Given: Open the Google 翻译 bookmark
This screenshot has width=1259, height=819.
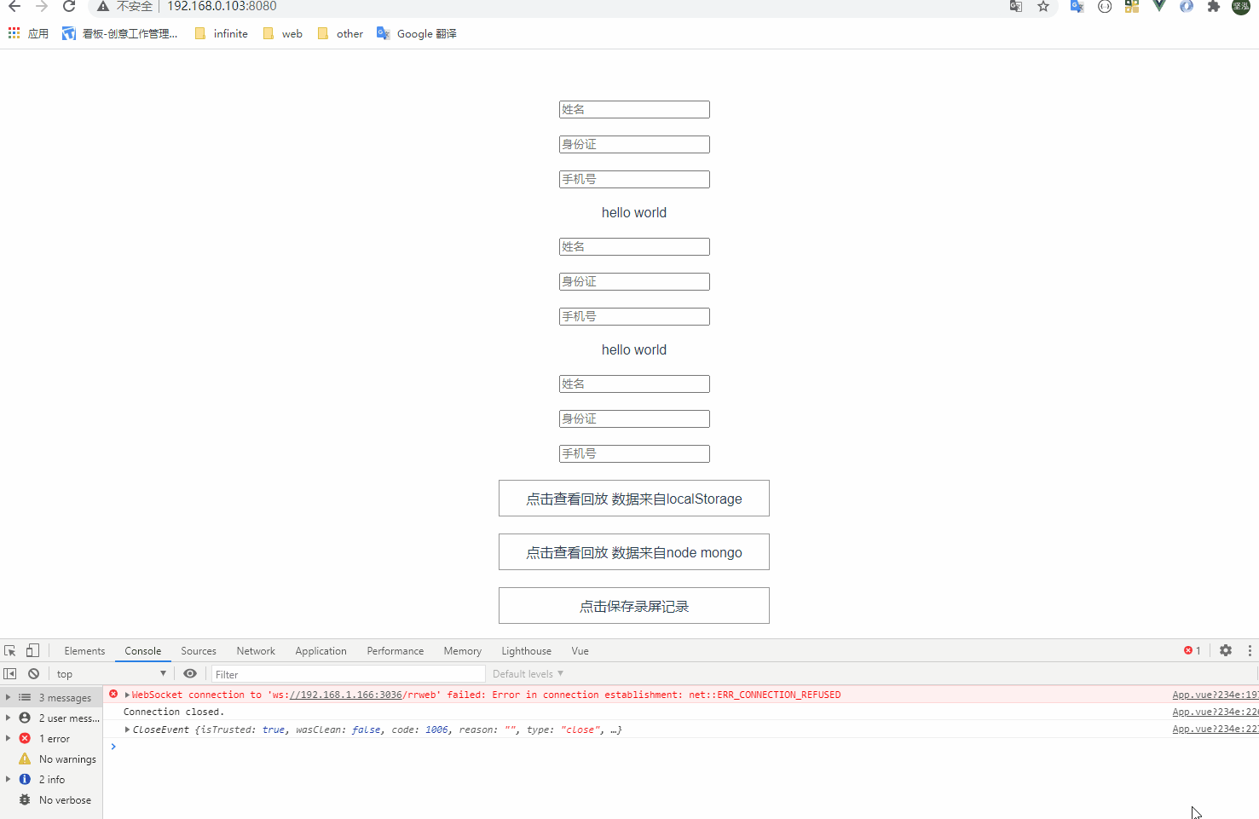Looking at the screenshot, I should tap(417, 33).
